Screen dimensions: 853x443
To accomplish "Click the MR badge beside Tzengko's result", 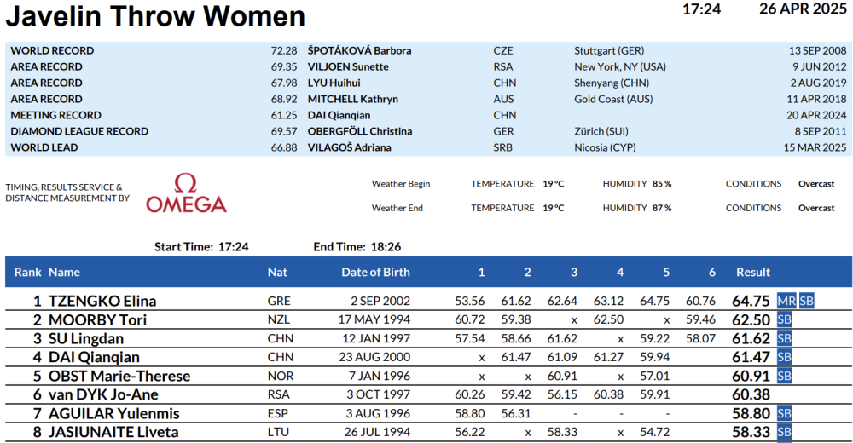I will tap(786, 301).
